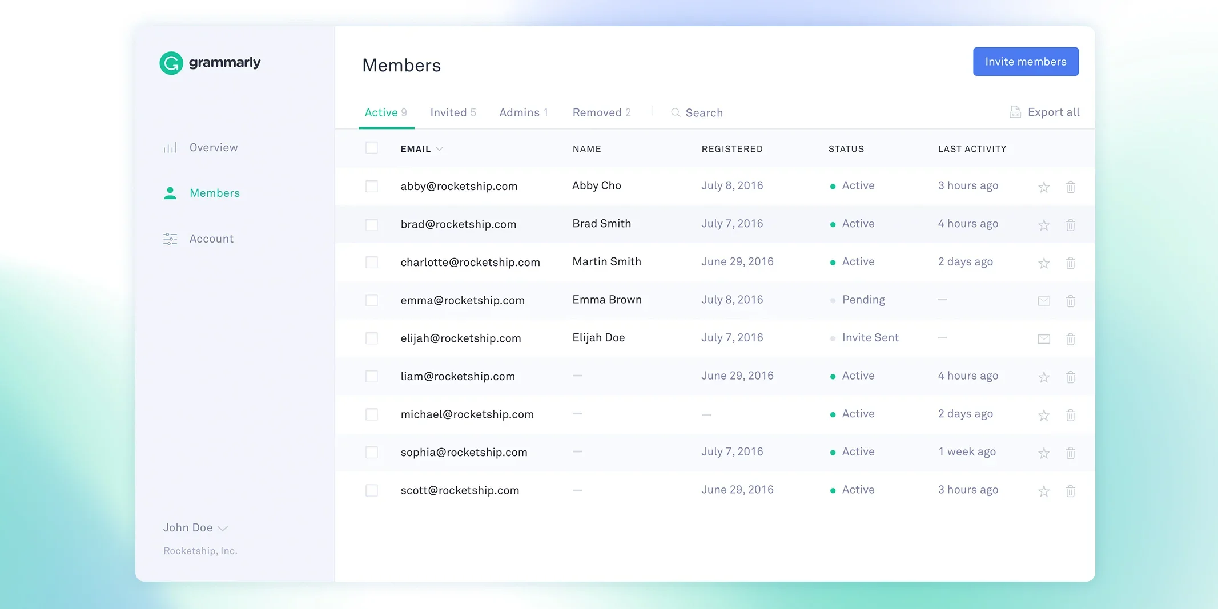
Task: Click the NAME column header
Action: pos(586,149)
